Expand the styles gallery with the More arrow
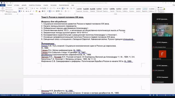The image size is (175, 98). pyautogui.click(x=156, y=11)
